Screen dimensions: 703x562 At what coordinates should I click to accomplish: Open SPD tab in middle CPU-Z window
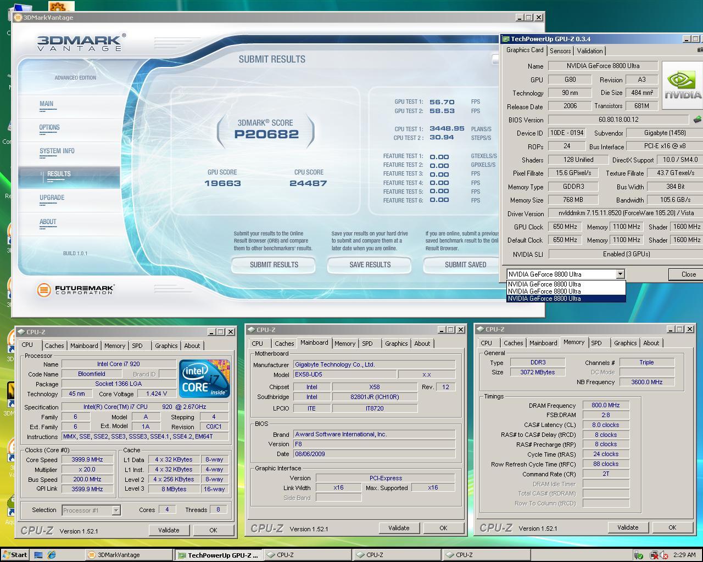click(x=367, y=344)
